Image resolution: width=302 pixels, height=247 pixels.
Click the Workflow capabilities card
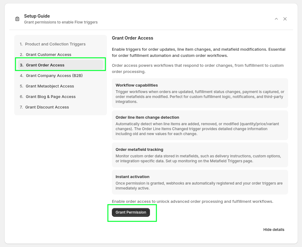click(x=200, y=93)
